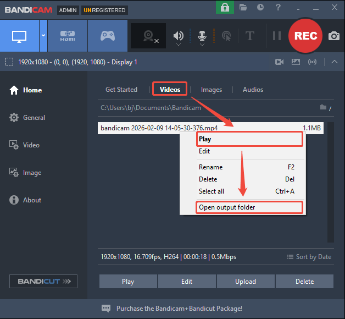The height and width of the screenshot is (319, 345).
Task: Open the screen recording mode dropdown arrow
Action: 43,36
